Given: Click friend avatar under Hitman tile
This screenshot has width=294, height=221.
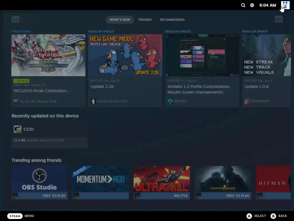Looking at the screenshot, I should click(x=260, y=196).
